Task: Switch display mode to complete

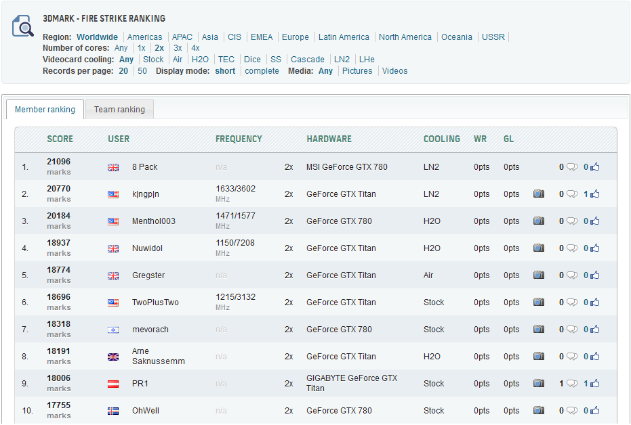Action: [262, 71]
